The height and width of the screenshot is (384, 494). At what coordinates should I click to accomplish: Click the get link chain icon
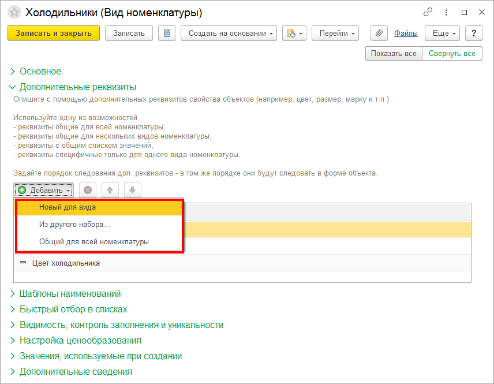click(428, 12)
